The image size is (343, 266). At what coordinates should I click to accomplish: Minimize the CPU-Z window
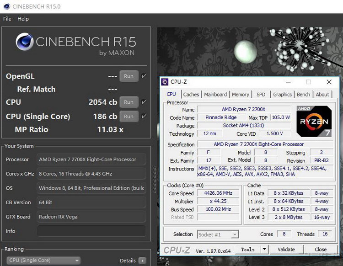tap(288, 82)
